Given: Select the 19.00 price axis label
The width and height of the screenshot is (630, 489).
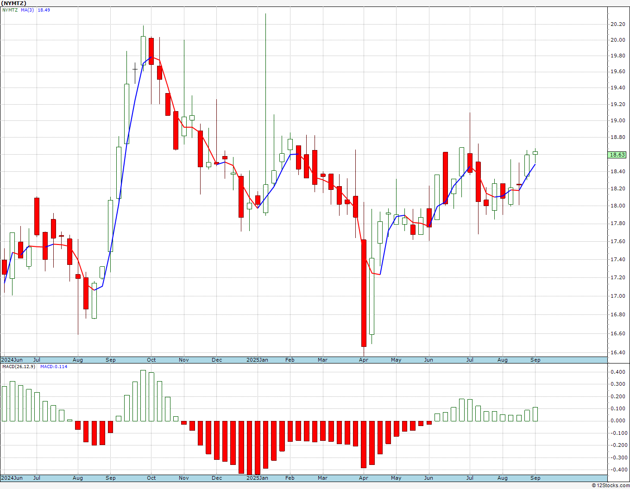Looking at the screenshot, I should (x=617, y=121).
